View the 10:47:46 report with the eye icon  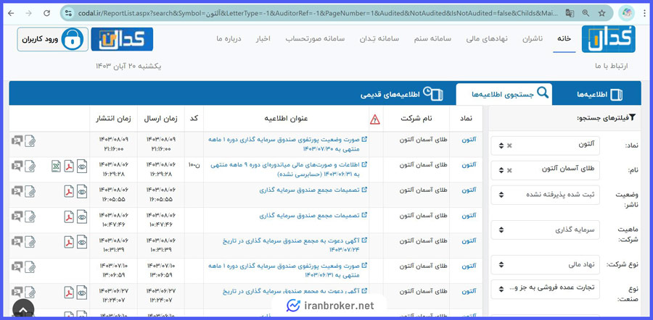[x=82, y=217]
